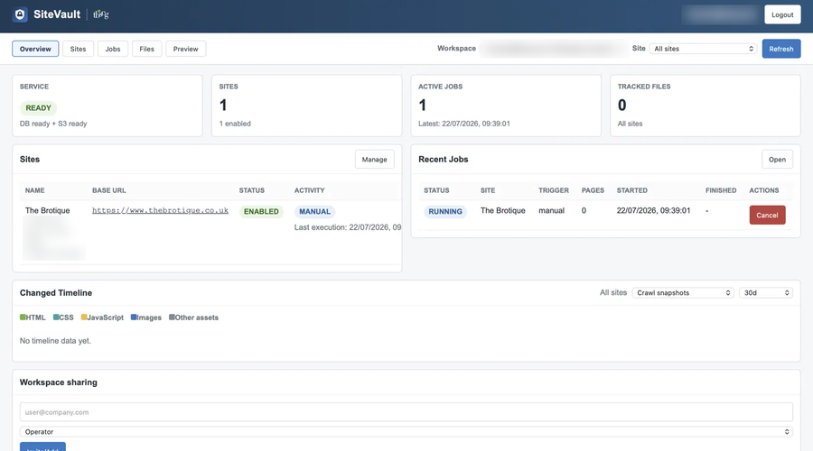The image size is (813, 451).
Task: Click the SiteVault shield logo icon
Action: coord(20,14)
